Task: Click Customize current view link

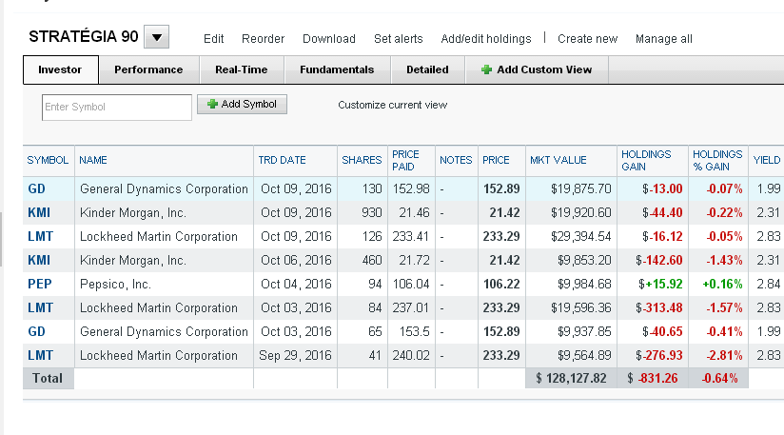Action: (393, 105)
